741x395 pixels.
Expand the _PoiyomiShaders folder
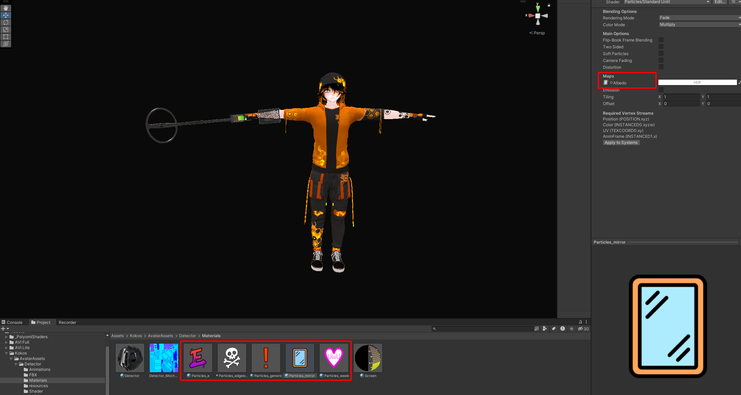(6, 337)
